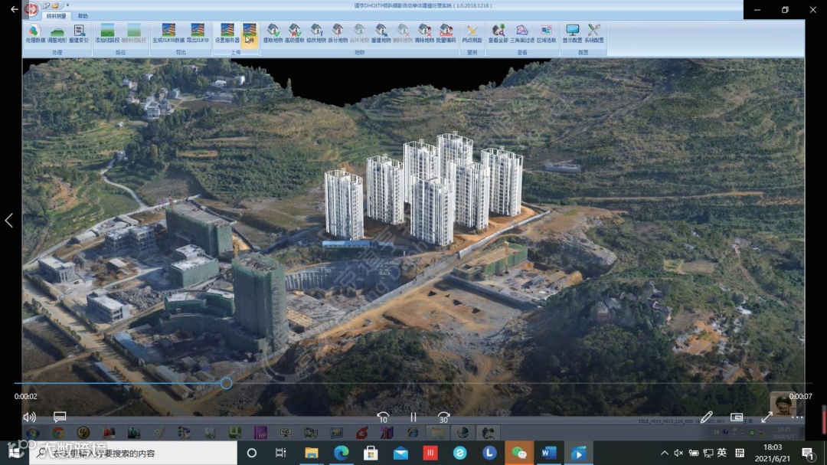
Task: Open WeChat from the taskbar
Action: (x=519, y=453)
